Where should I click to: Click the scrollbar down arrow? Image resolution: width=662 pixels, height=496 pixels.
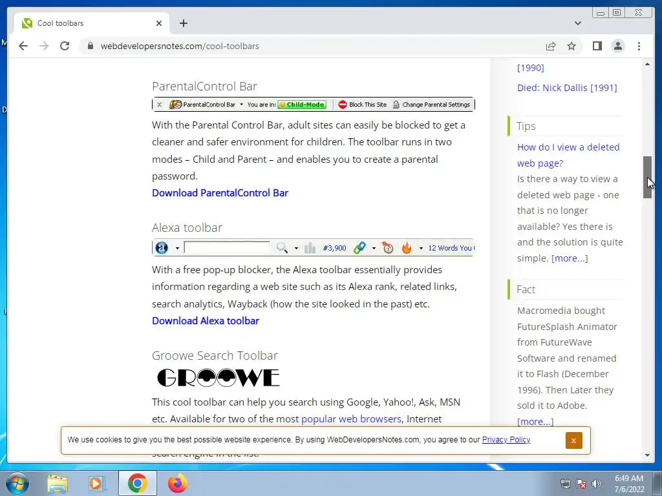(x=647, y=455)
